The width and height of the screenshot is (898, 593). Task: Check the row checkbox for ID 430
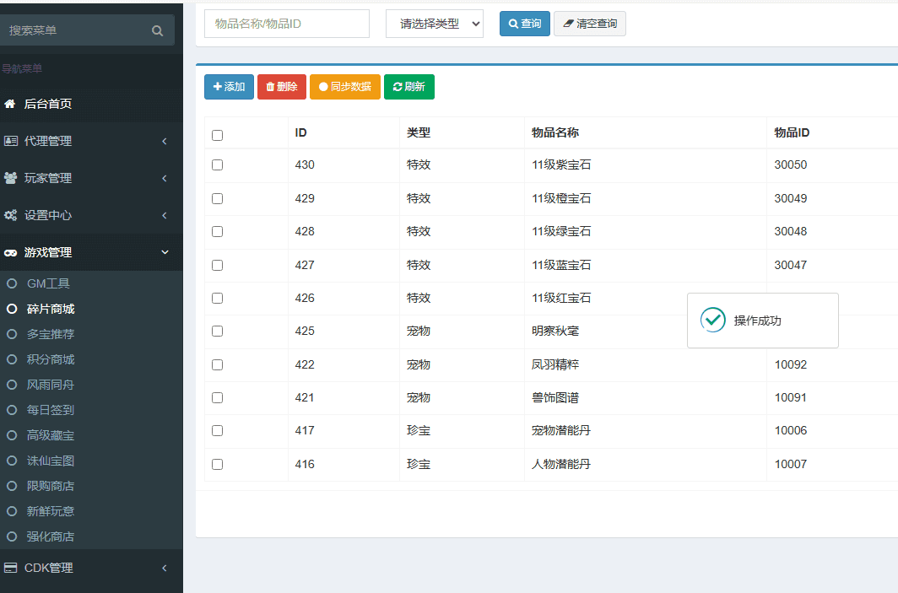217,165
